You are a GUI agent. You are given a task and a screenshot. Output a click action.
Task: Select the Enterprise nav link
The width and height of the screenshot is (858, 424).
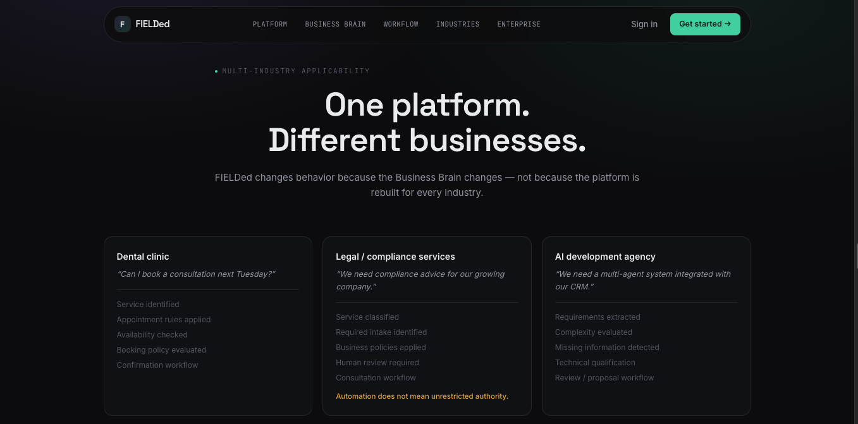(518, 24)
